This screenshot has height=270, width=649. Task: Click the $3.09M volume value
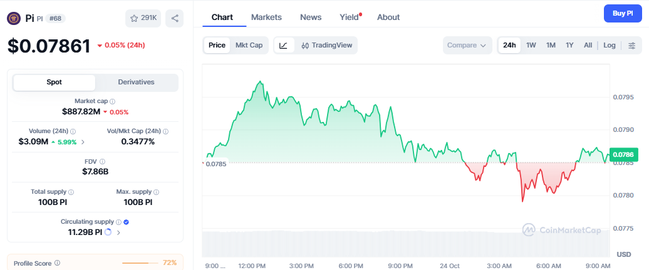pos(34,142)
